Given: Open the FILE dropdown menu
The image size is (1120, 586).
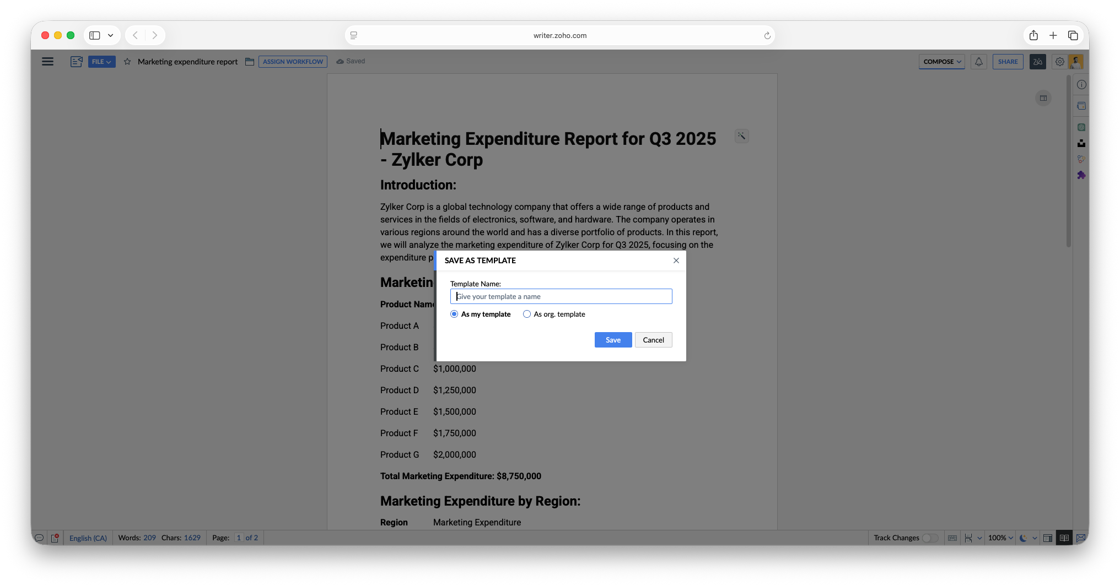Looking at the screenshot, I should click(x=101, y=62).
